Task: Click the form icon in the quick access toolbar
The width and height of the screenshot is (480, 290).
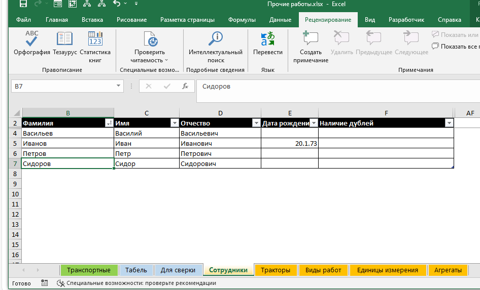Action: click(57, 4)
